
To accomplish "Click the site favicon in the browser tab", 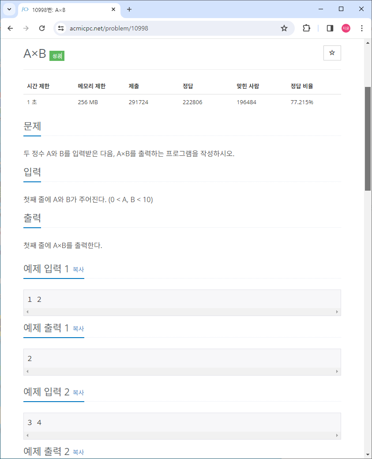I will [24, 9].
